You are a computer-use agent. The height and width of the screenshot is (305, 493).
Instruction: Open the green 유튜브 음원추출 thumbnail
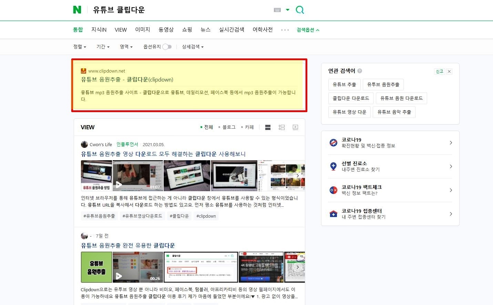[96, 267]
